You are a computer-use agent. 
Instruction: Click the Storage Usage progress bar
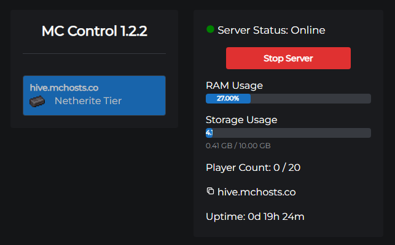288,133
